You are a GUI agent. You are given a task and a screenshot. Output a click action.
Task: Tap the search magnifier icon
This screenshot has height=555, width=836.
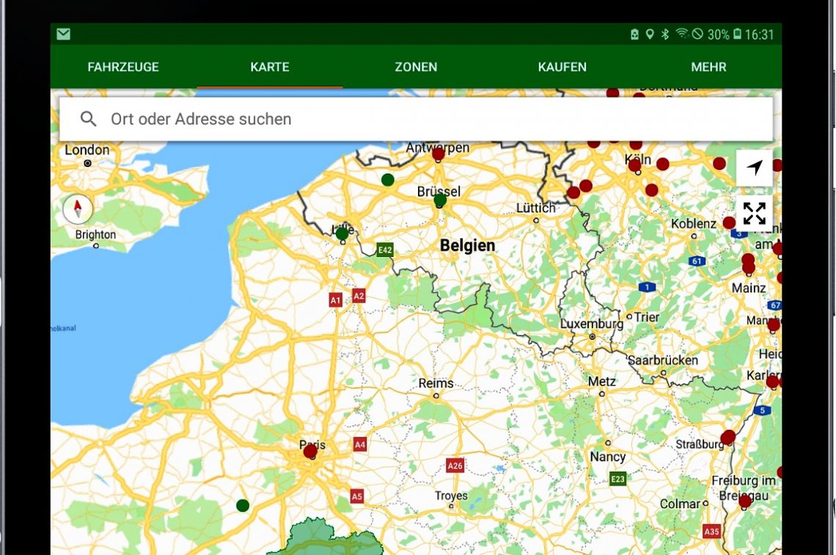[x=88, y=119]
